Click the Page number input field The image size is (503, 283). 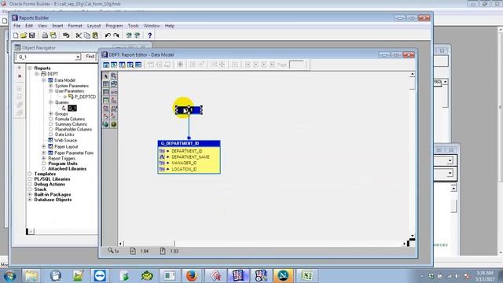[x=296, y=64]
